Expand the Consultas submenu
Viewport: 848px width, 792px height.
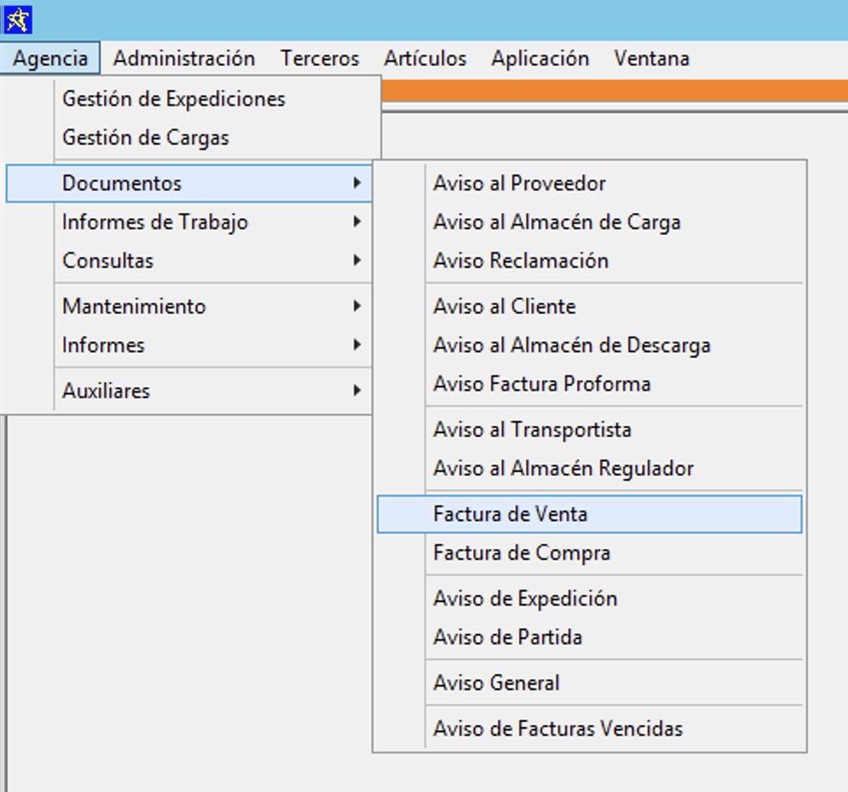(107, 260)
